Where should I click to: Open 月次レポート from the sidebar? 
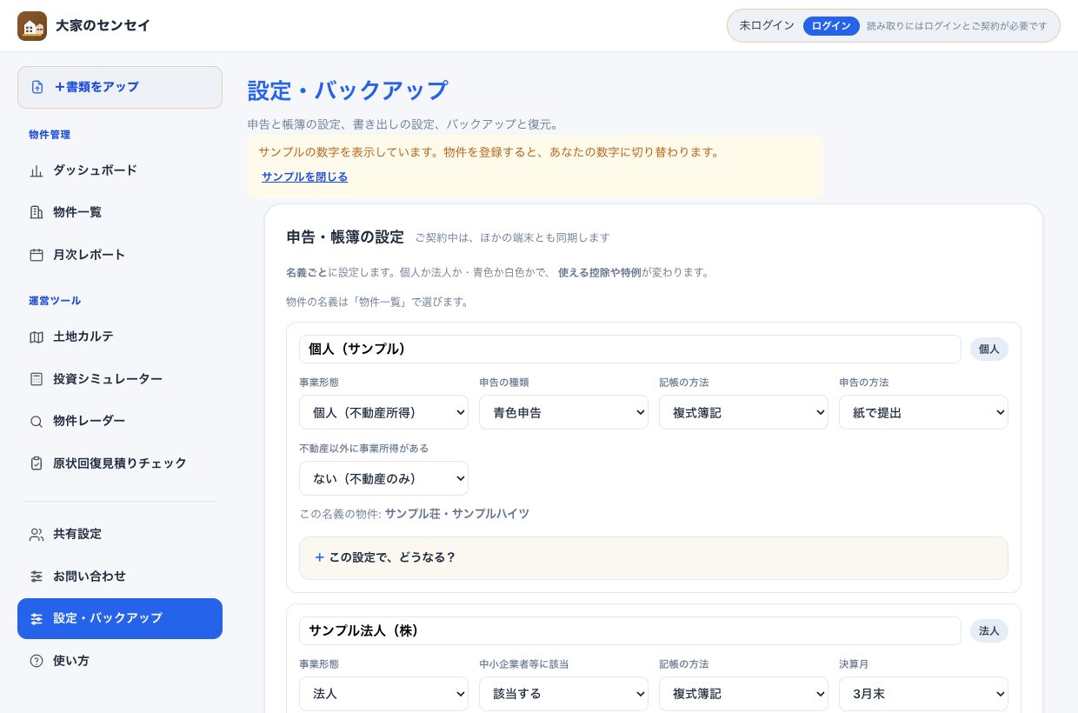pos(120,255)
